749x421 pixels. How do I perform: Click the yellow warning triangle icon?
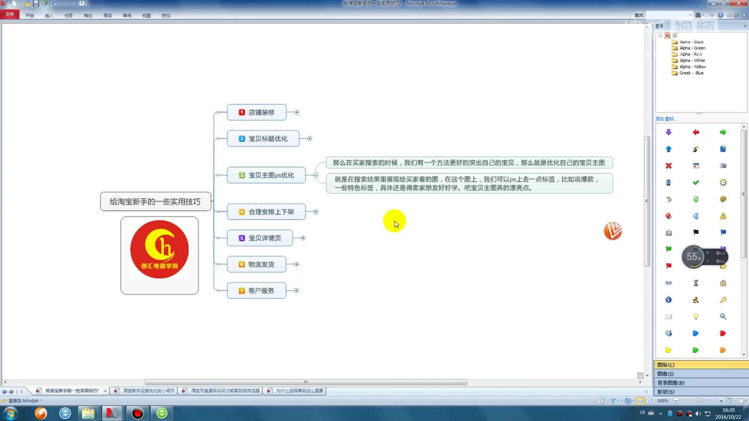click(x=723, y=216)
